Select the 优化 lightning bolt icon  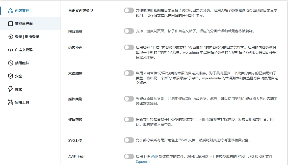click(10, 89)
